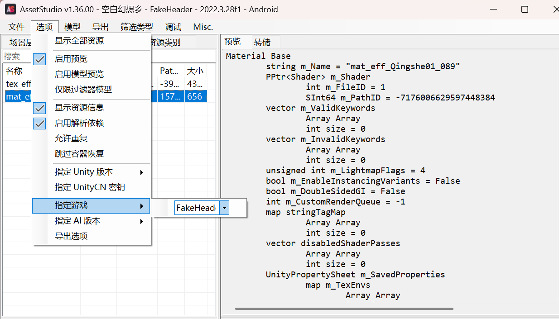559x319 pixels.
Task: Click the AssetStudio app icon in title bar
Action: pyautogui.click(x=10, y=9)
